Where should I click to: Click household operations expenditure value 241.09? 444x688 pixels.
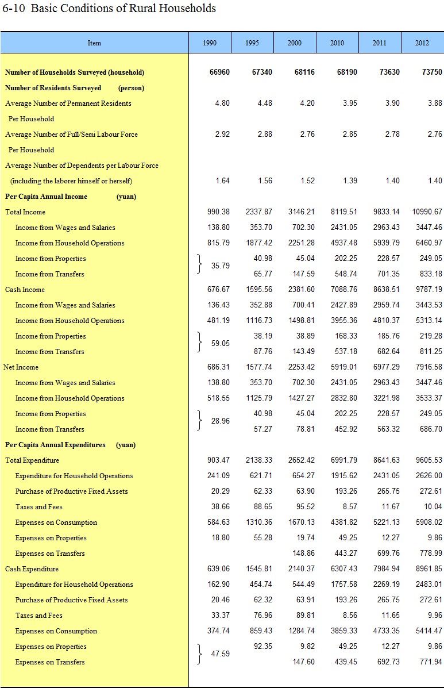218,476
